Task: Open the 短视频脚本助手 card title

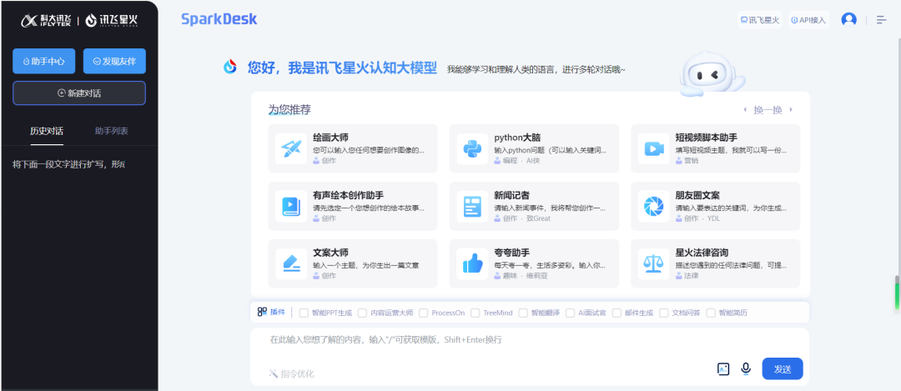Action: pyautogui.click(x=707, y=138)
